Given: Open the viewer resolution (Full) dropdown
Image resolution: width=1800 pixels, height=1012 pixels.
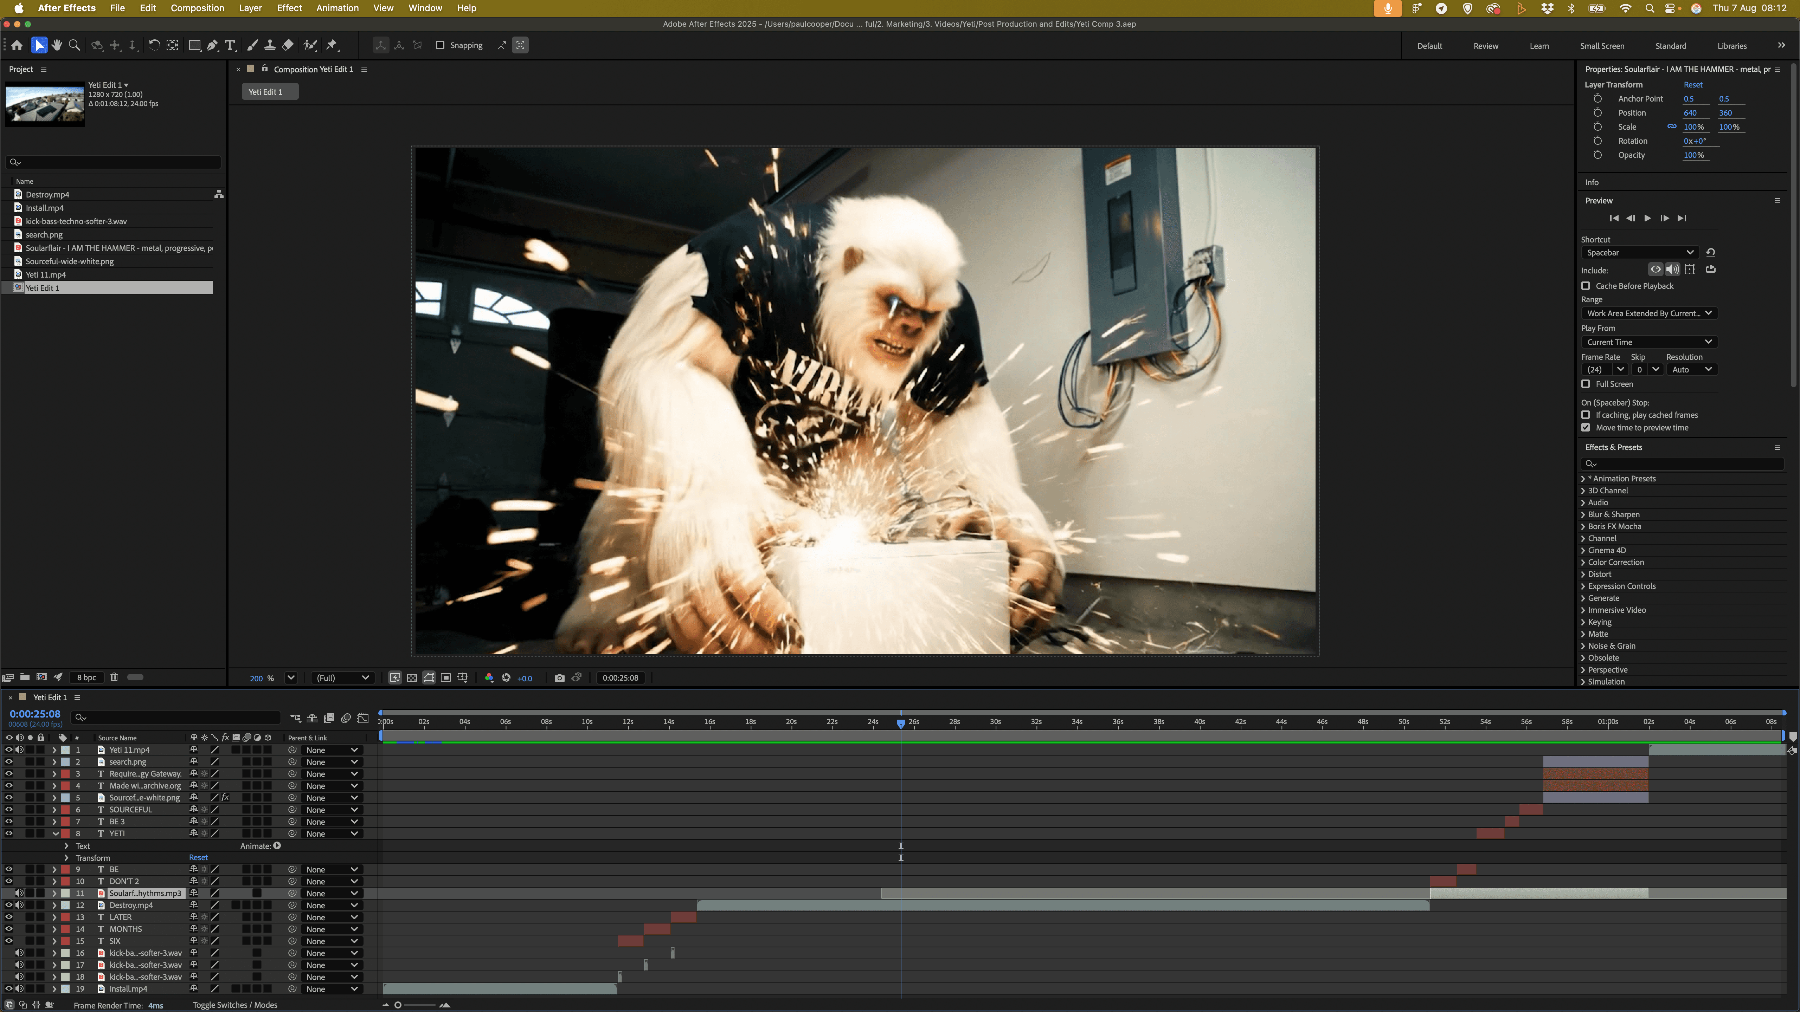Looking at the screenshot, I should [x=342, y=677].
